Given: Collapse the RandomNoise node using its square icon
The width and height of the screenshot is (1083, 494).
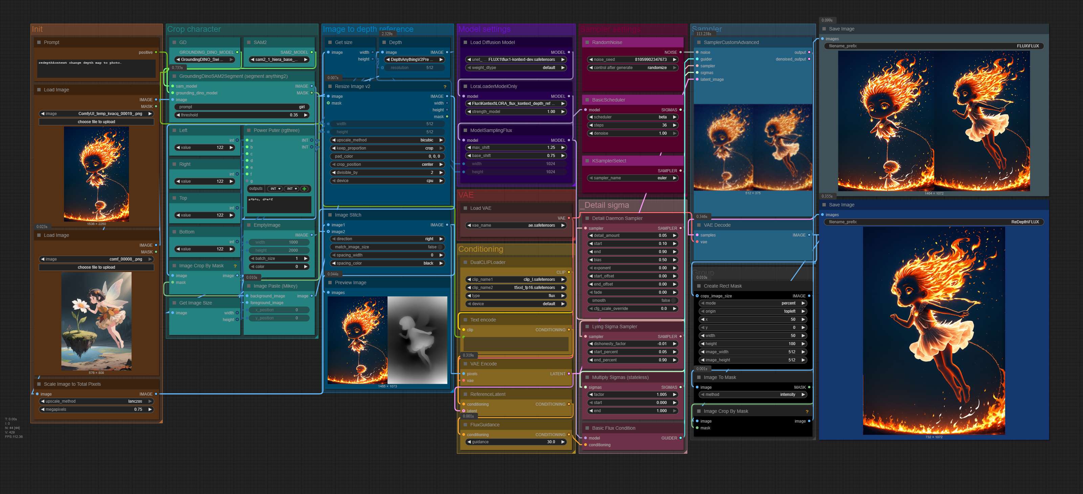Looking at the screenshot, I should 587,42.
